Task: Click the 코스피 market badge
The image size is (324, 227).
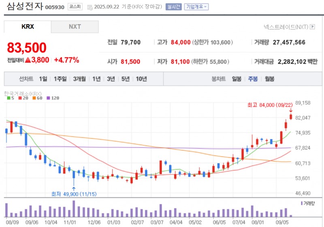Action: tap(75, 7)
